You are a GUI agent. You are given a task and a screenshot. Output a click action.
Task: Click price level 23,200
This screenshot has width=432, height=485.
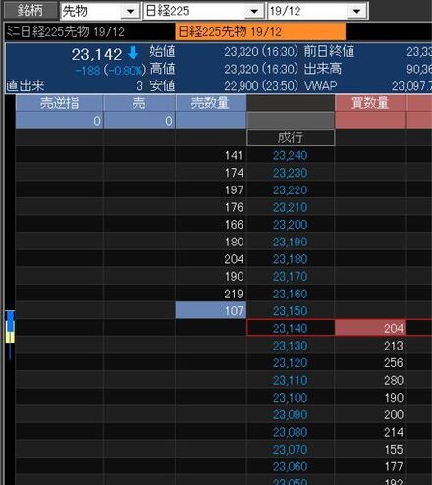(291, 225)
